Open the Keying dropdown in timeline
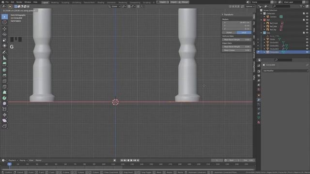310x174 pixels. (x=23, y=160)
